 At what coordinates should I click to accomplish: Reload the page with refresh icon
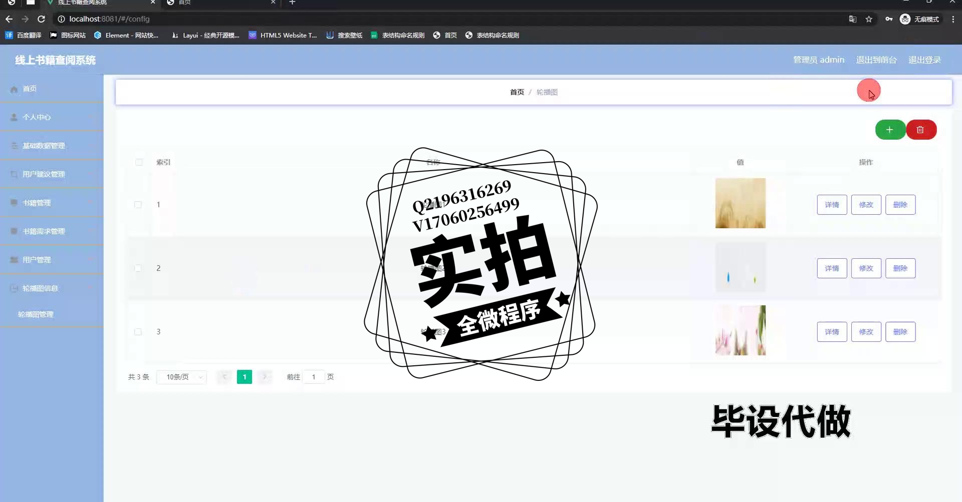click(x=42, y=19)
